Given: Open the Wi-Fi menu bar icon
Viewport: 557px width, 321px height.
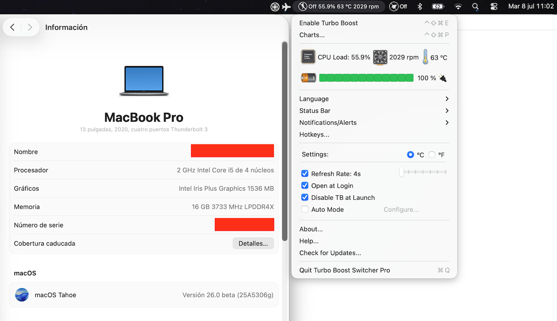Looking at the screenshot, I should (458, 6).
